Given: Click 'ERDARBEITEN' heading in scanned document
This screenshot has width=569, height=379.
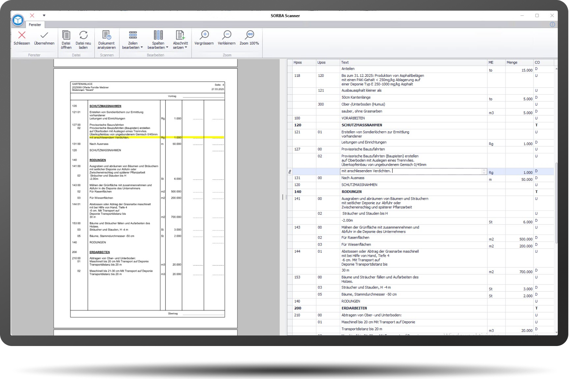Looking at the screenshot, I should [x=100, y=252].
